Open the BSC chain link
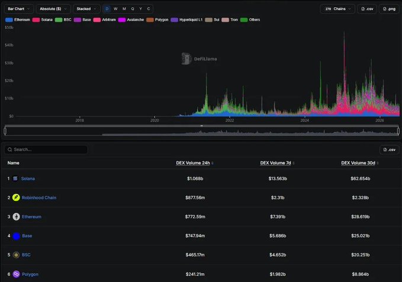 (26, 255)
